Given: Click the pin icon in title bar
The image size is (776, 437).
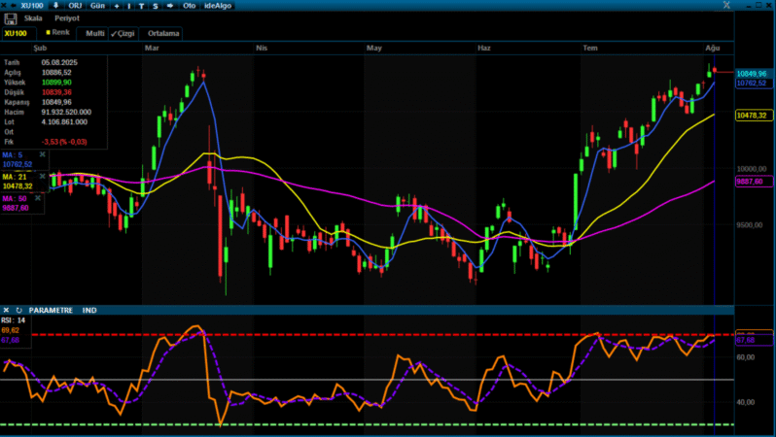Looking at the screenshot, I should [55, 6].
